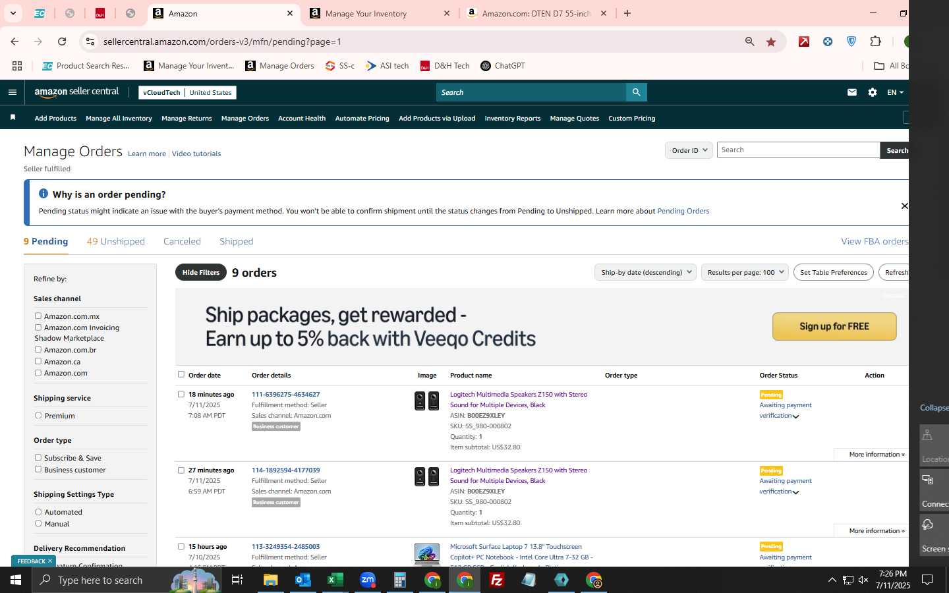Image resolution: width=949 pixels, height=593 pixels.
Task: Open Ship-by date sort dropdown
Action: tap(645, 272)
